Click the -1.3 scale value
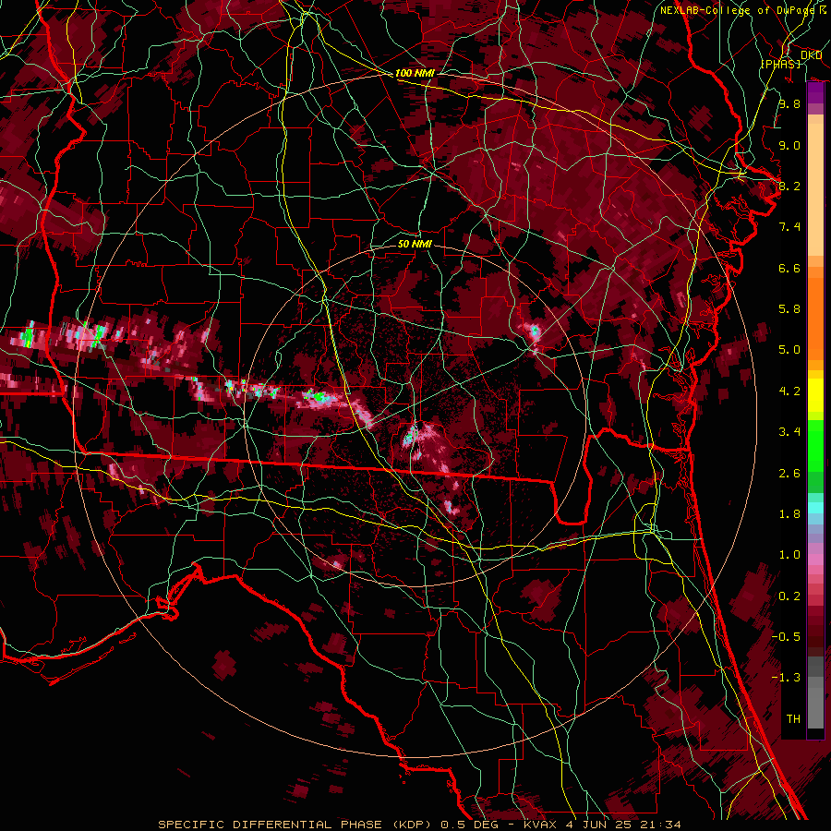The image size is (831, 831). coord(786,678)
